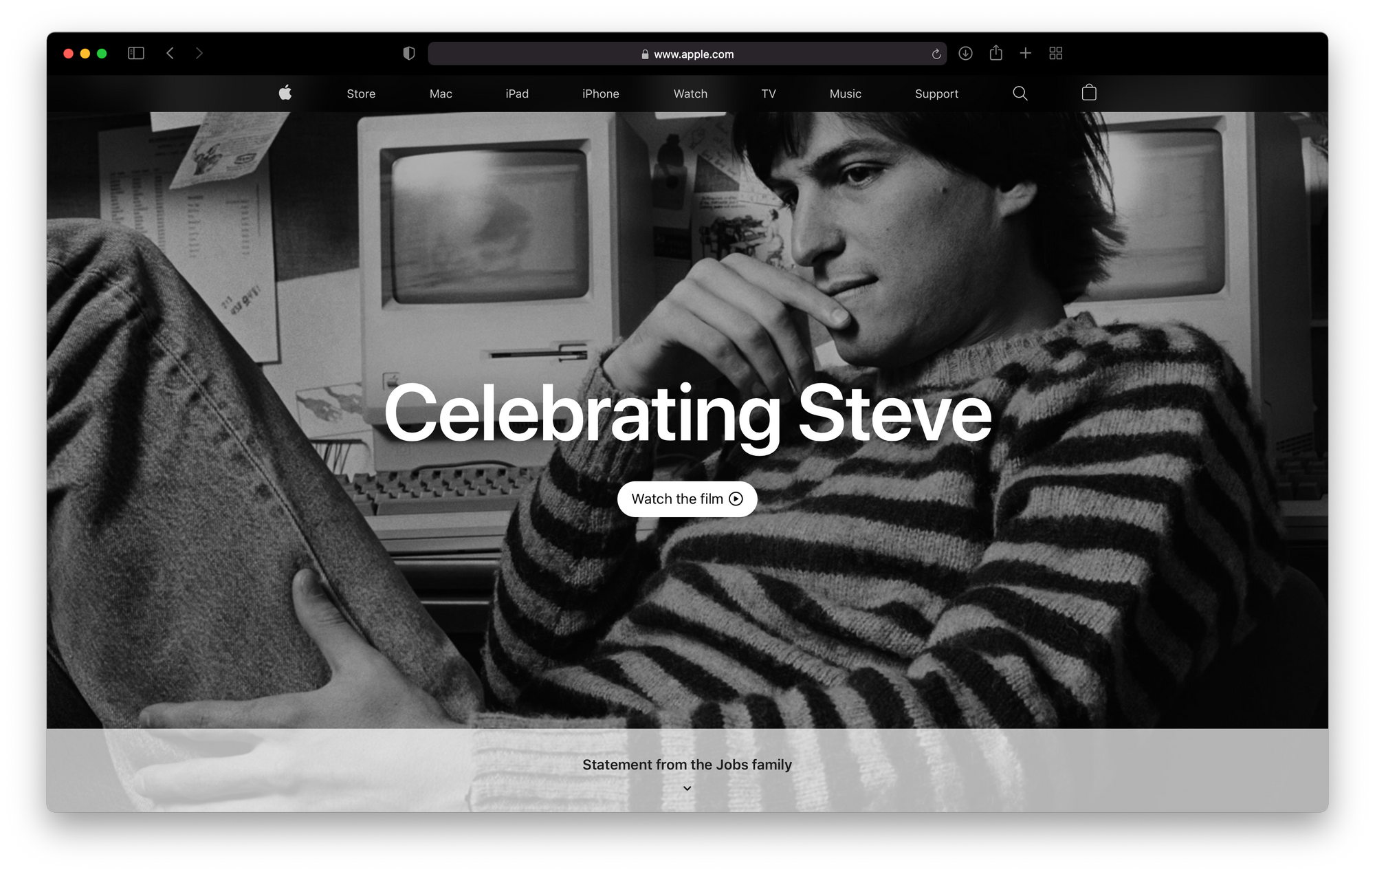Reload the page with the refresh icon
The height and width of the screenshot is (874, 1375).
tap(936, 54)
